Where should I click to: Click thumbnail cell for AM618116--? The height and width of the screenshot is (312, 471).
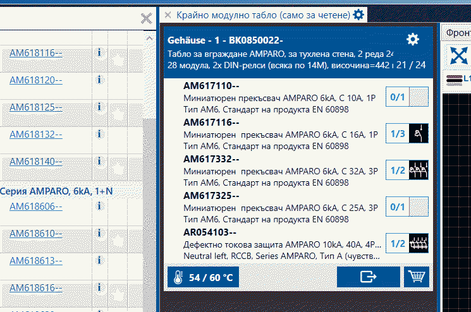click(x=118, y=59)
